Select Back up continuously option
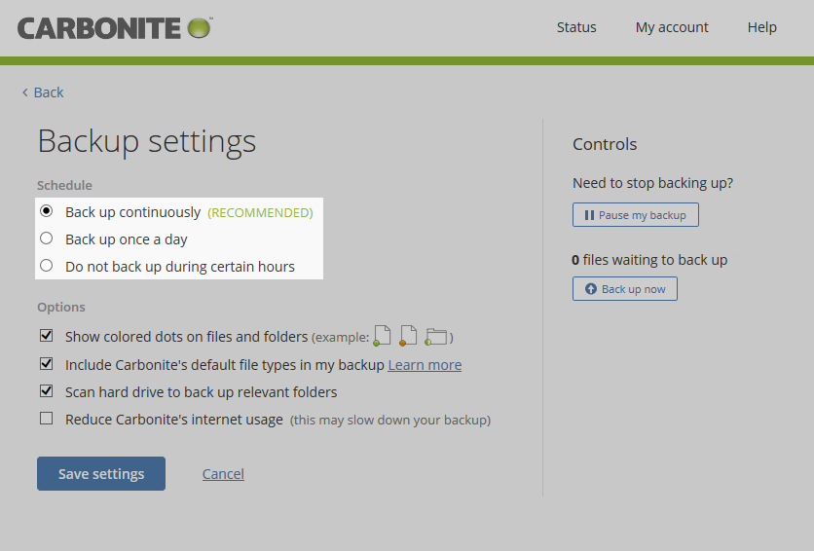The height and width of the screenshot is (551, 814). [x=46, y=211]
